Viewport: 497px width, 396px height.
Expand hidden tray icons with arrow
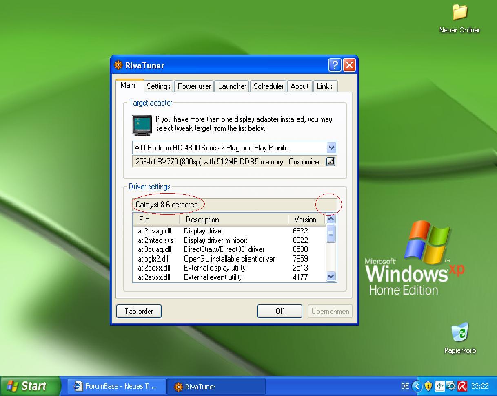pyautogui.click(x=416, y=386)
